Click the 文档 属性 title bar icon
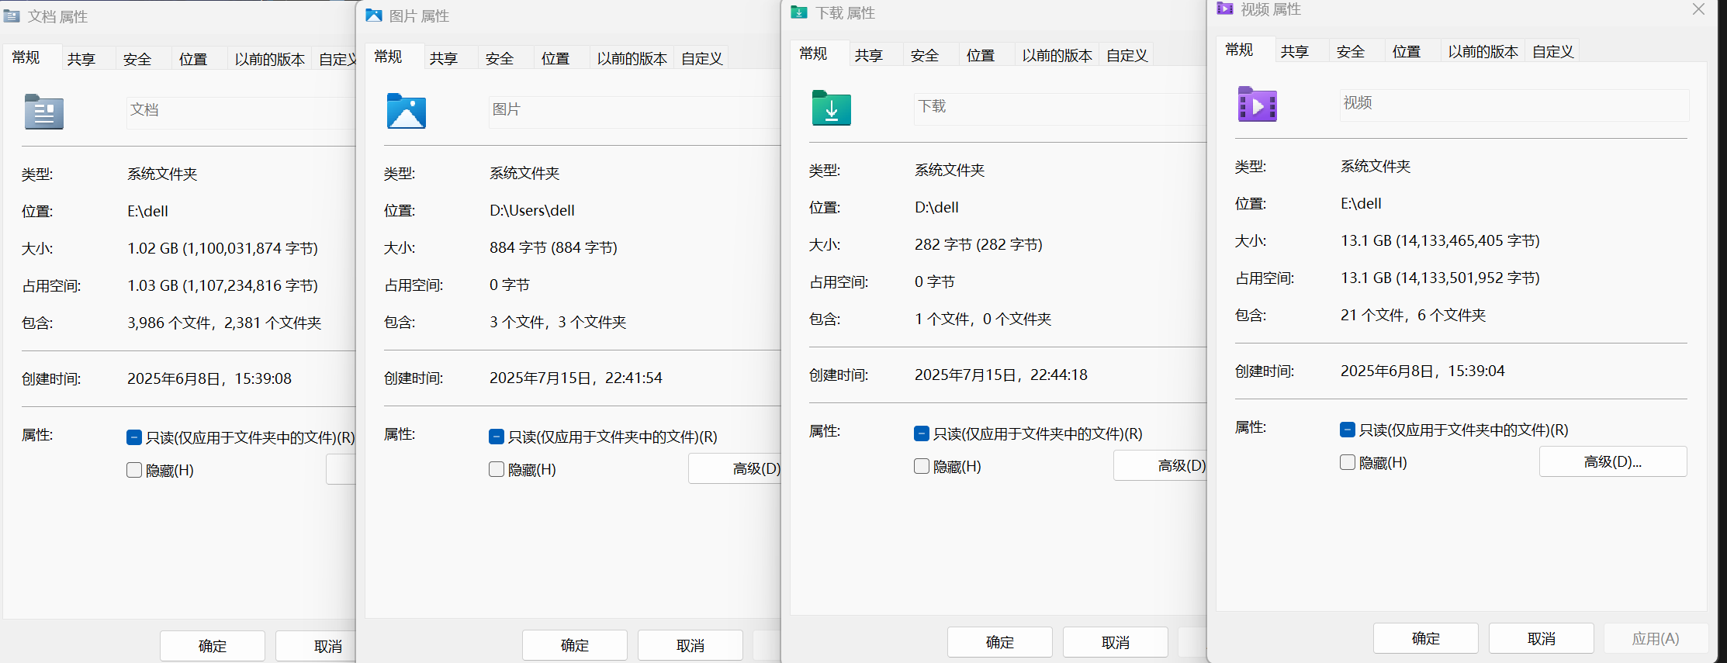The height and width of the screenshot is (663, 1727). pyautogui.click(x=12, y=16)
